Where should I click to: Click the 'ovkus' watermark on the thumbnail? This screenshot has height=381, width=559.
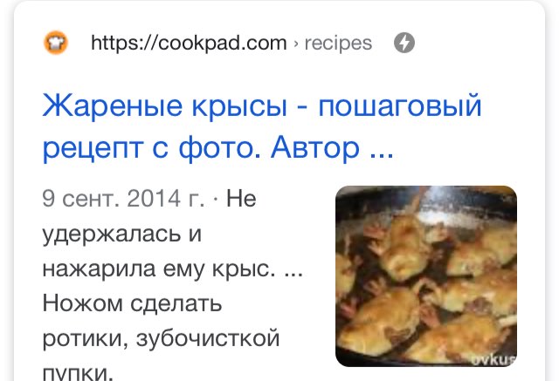coord(493,359)
